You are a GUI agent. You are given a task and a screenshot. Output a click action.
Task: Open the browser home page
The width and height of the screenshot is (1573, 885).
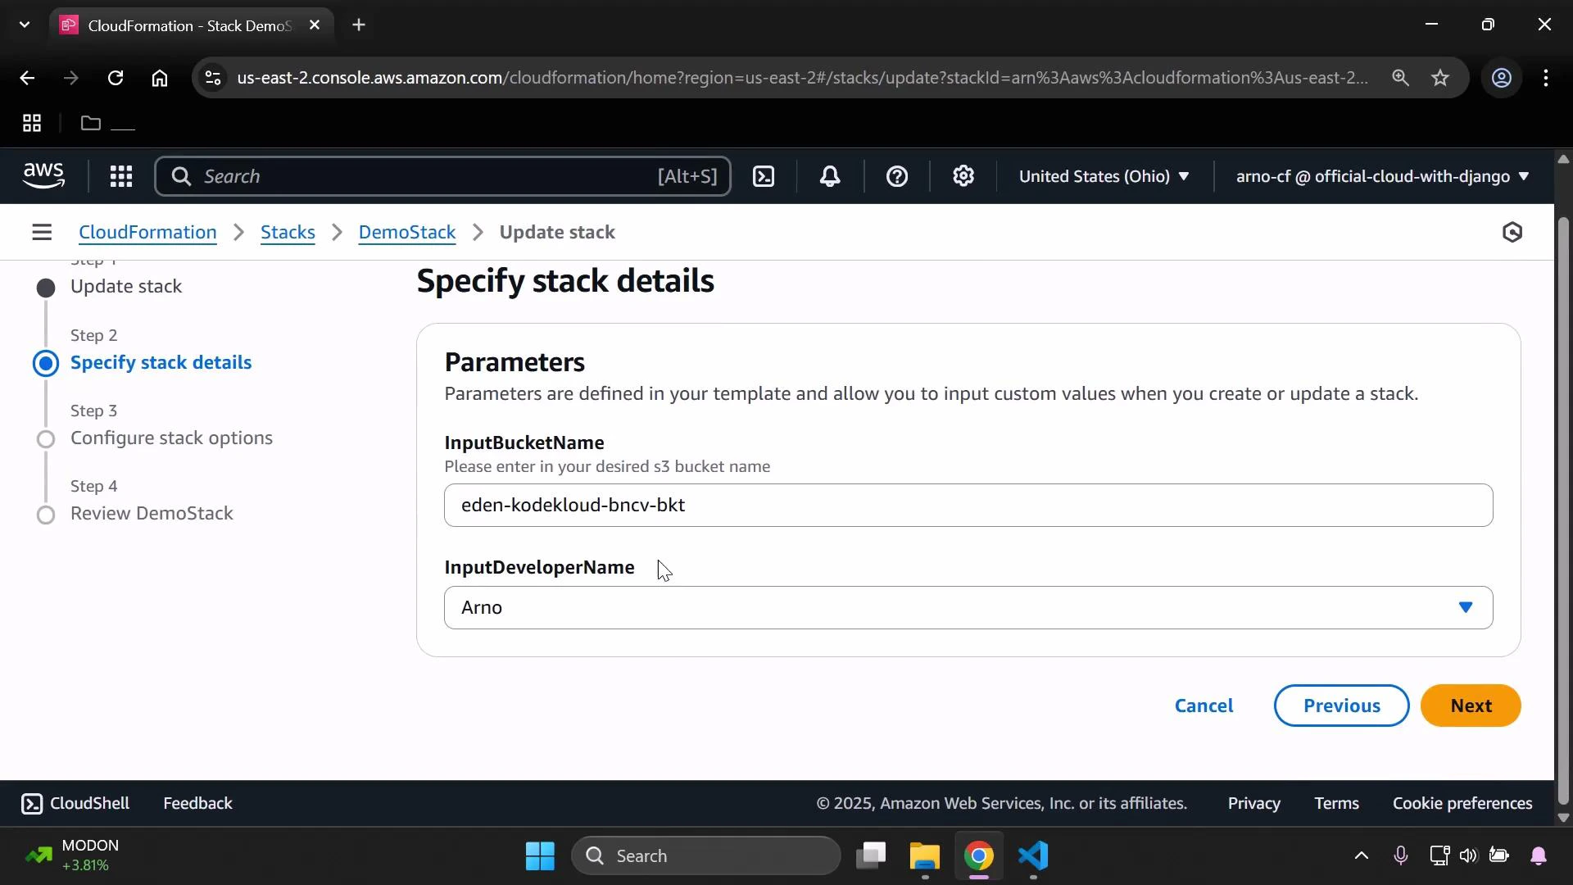[x=160, y=78]
